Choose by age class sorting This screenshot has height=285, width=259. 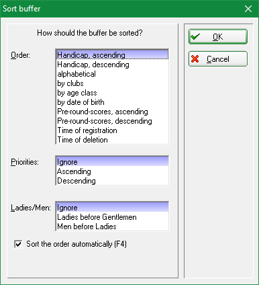pyautogui.click(x=112, y=93)
